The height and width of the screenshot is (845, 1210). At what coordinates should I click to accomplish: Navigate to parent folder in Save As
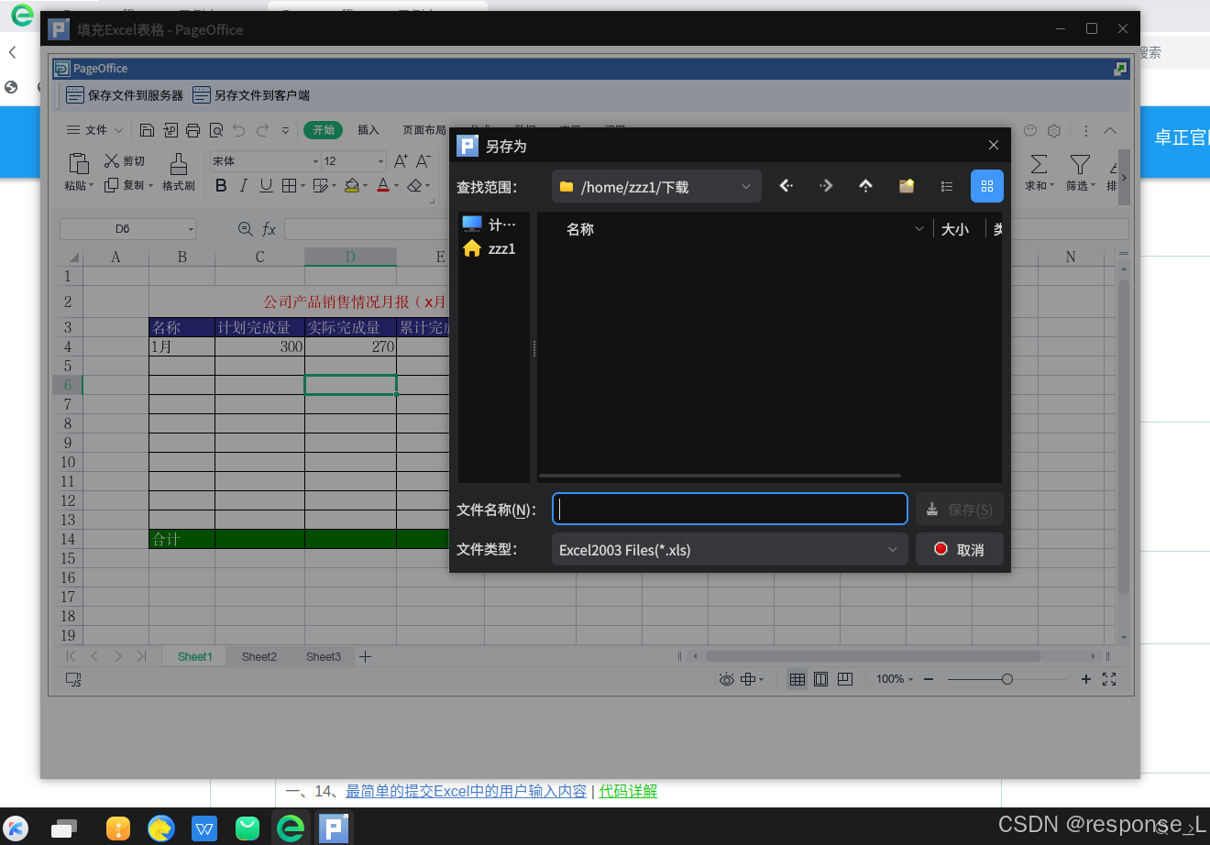click(865, 186)
